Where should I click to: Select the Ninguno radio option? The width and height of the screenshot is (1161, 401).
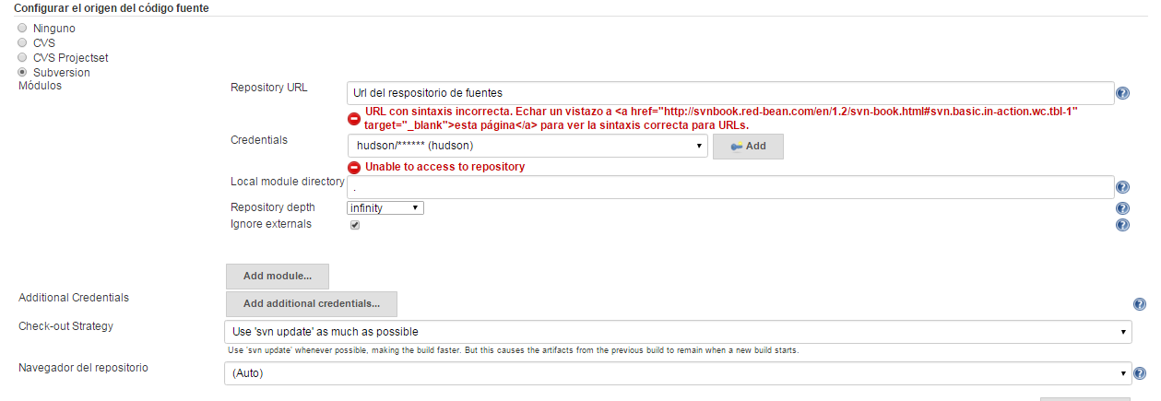pyautogui.click(x=23, y=28)
